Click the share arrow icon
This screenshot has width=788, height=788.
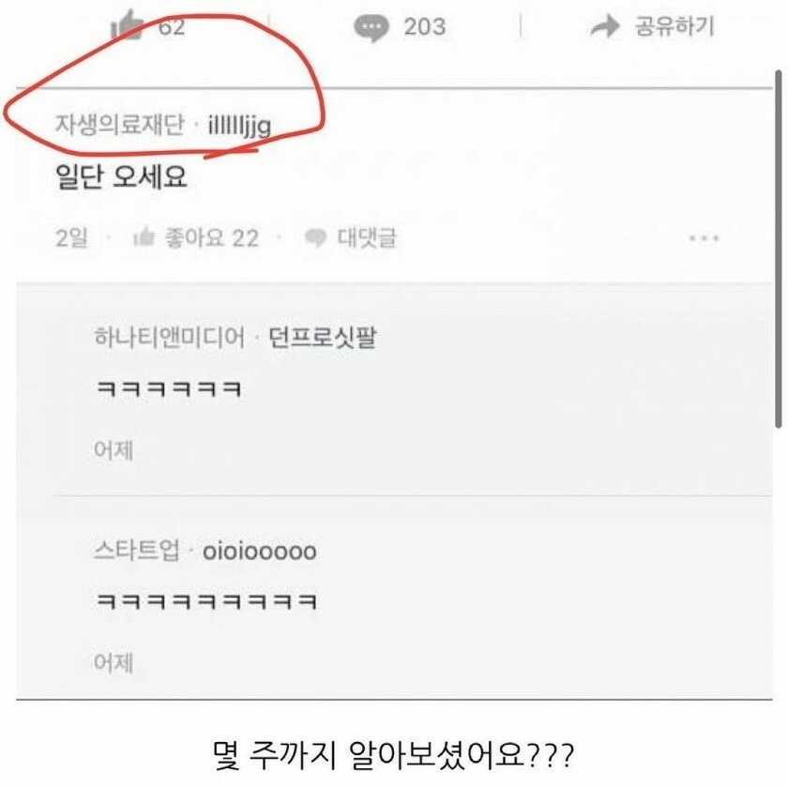(604, 26)
